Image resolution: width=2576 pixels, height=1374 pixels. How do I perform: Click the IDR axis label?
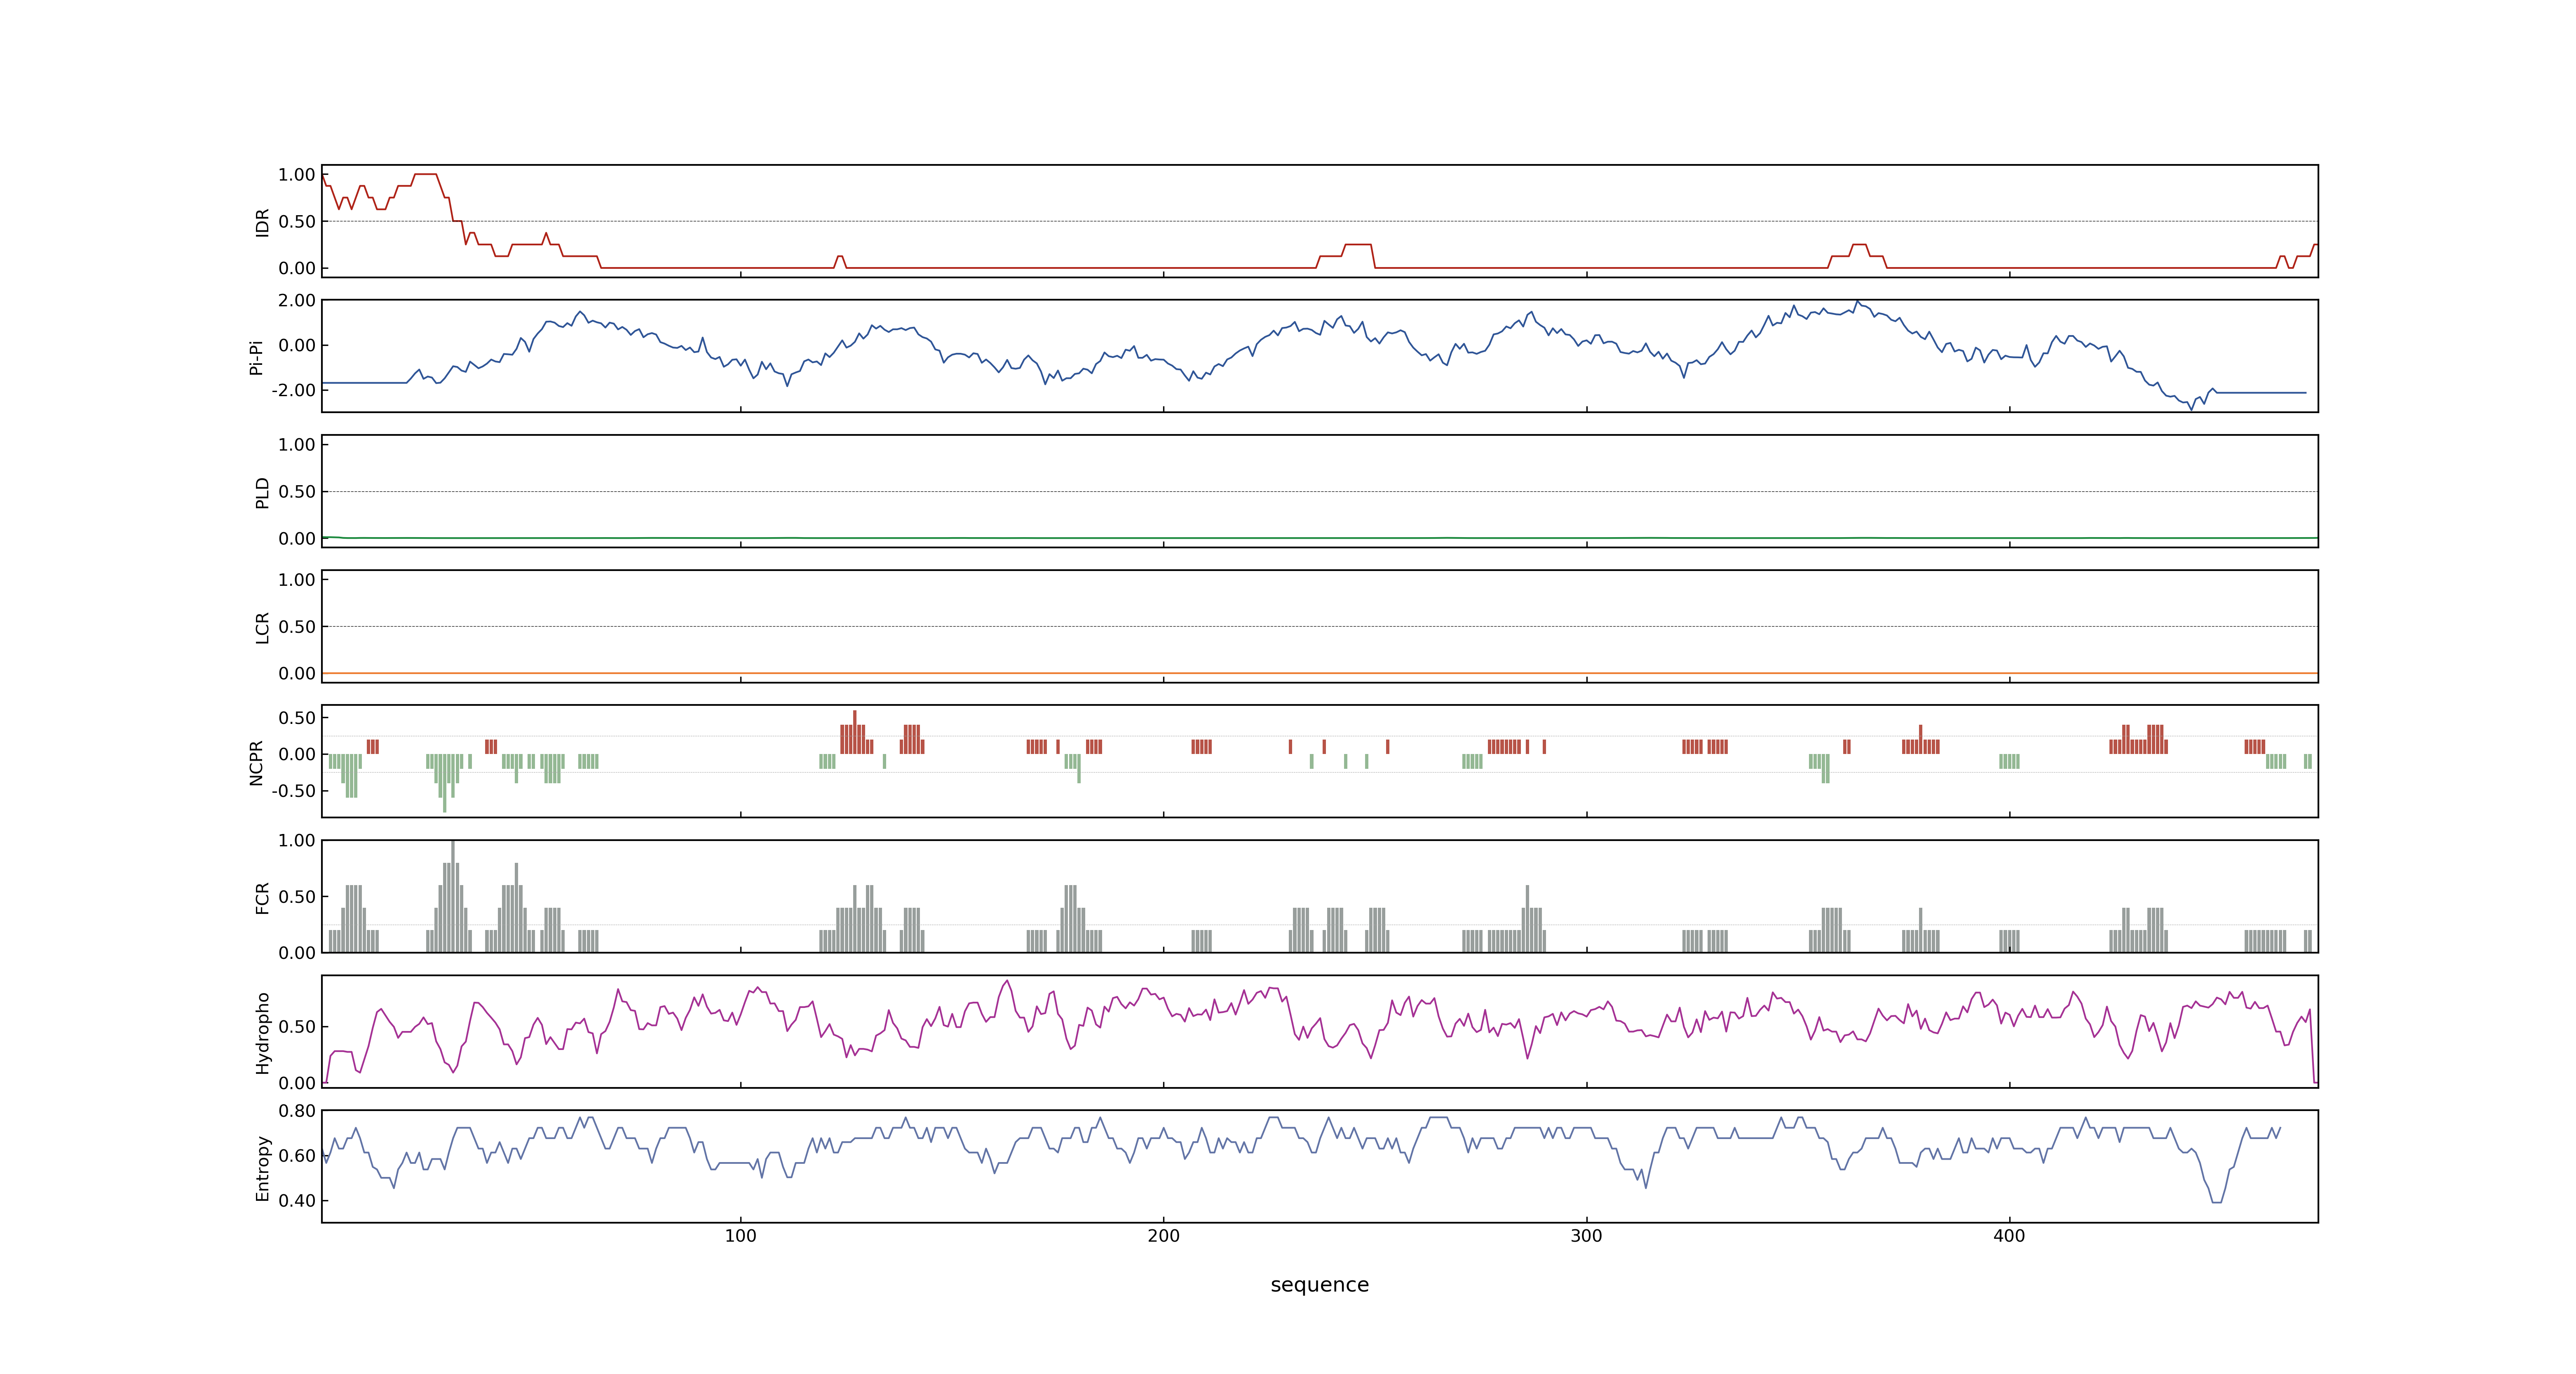pos(263,222)
